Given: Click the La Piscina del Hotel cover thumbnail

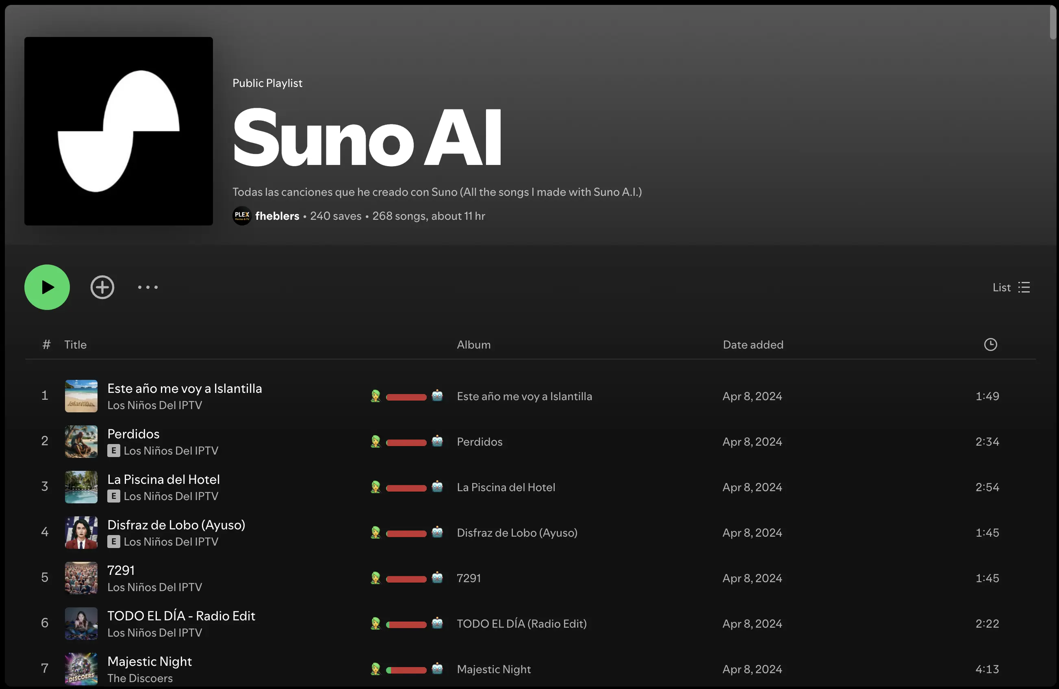Looking at the screenshot, I should (x=81, y=487).
